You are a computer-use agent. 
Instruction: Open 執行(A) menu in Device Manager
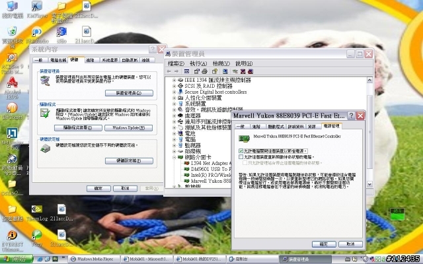(x=198, y=63)
